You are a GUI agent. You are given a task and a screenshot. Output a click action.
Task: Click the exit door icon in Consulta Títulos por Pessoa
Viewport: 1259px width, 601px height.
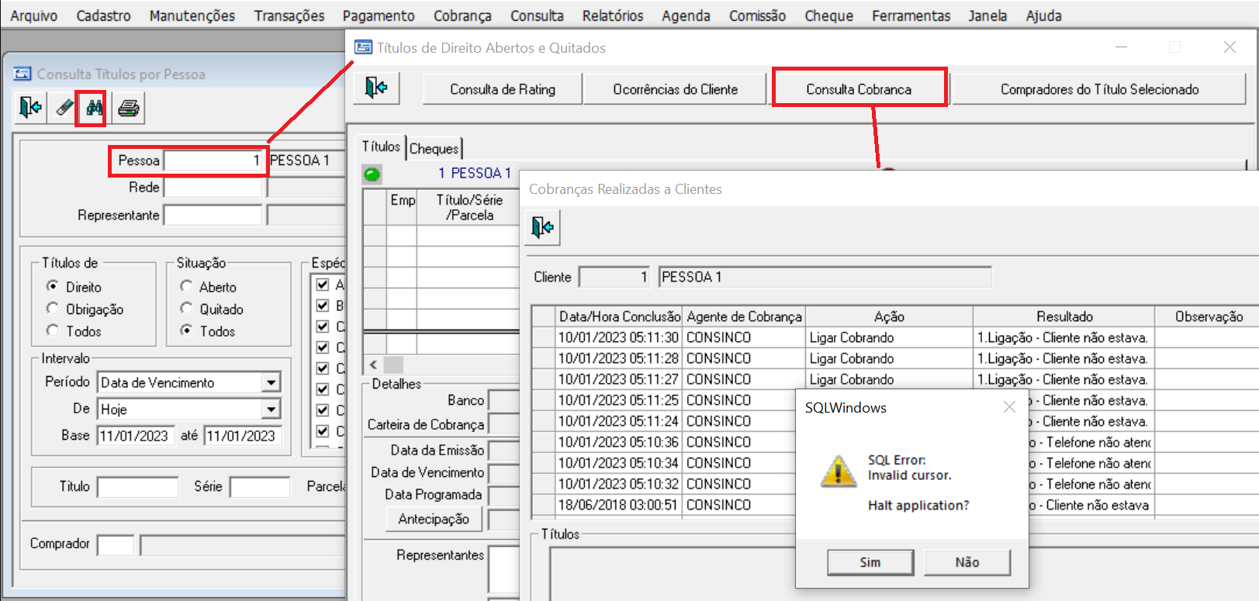31,108
